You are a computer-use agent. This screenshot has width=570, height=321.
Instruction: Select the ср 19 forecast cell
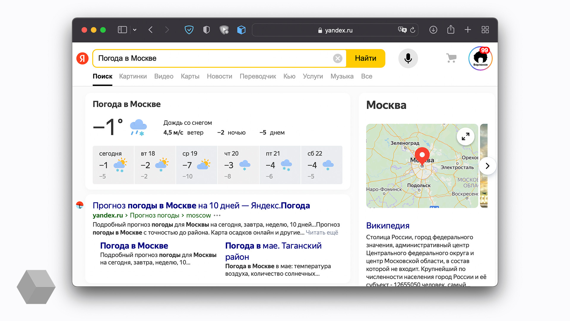coord(197,165)
